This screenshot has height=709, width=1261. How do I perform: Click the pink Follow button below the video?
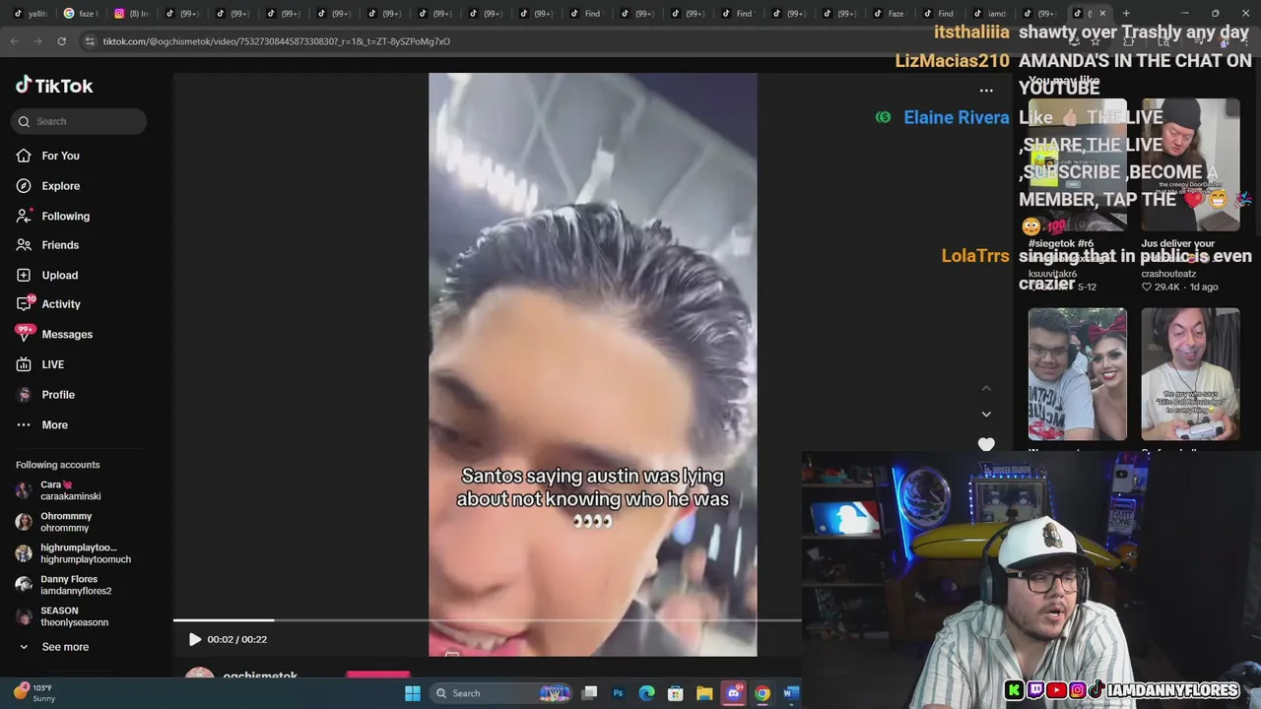pyautogui.click(x=378, y=677)
